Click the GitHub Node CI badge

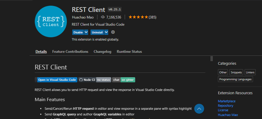coord(95,80)
